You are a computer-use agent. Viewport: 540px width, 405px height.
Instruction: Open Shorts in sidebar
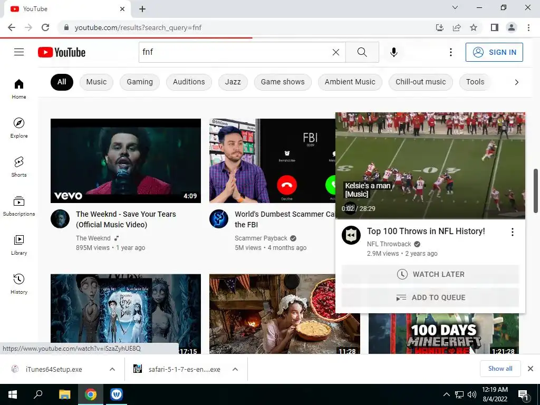coord(19,167)
